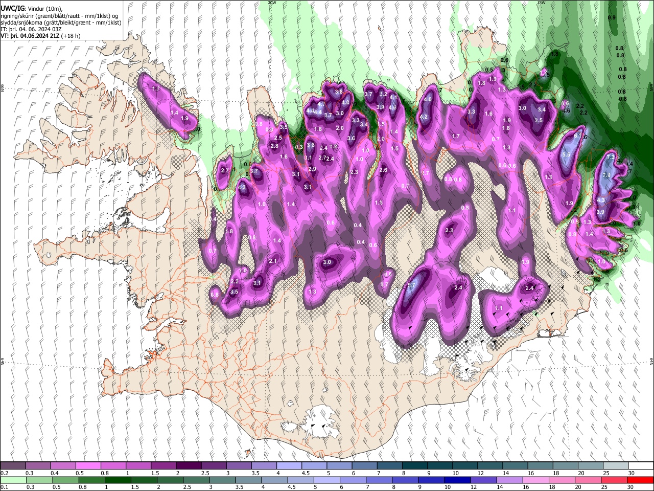Select the bright pink 0.5 swatch in the upper legend row
Image resolution: width=654 pixels, height=491 pixels.
[88, 466]
